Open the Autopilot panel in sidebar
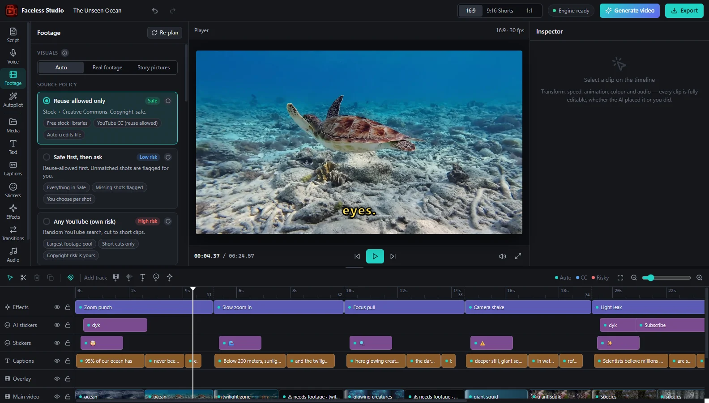Image resolution: width=709 pixels, height=403 pixels. [13, 100]
